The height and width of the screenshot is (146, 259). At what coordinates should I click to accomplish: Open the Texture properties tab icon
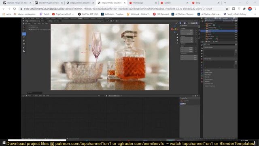point(202,82)
